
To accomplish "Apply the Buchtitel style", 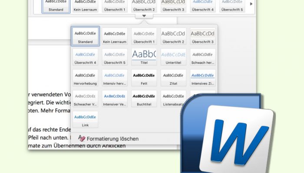I will point(144,99).
